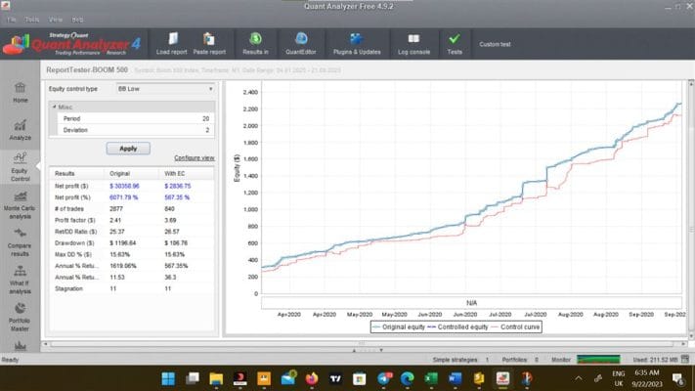Viewport: 695px width, 391px height.
Task: Open the Results in currency selector
Action: coord(255,43)
